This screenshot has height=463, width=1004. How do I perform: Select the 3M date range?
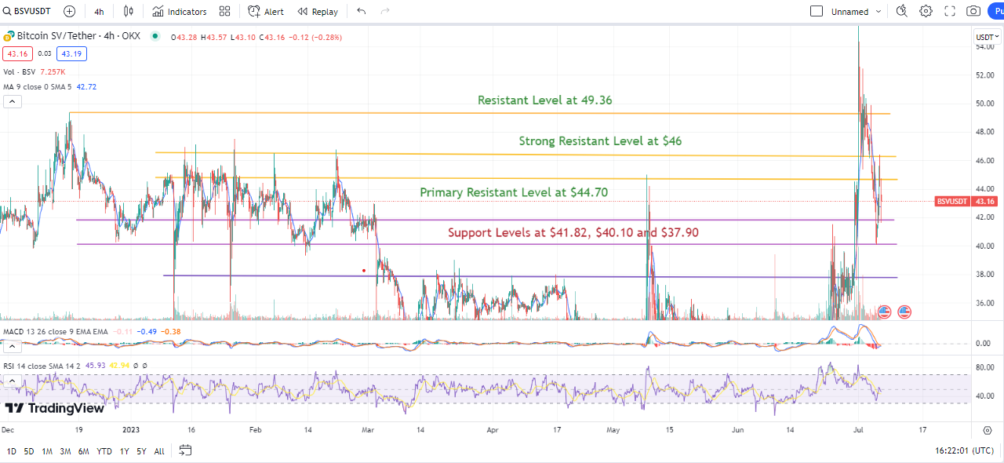(x=65, y=451)
